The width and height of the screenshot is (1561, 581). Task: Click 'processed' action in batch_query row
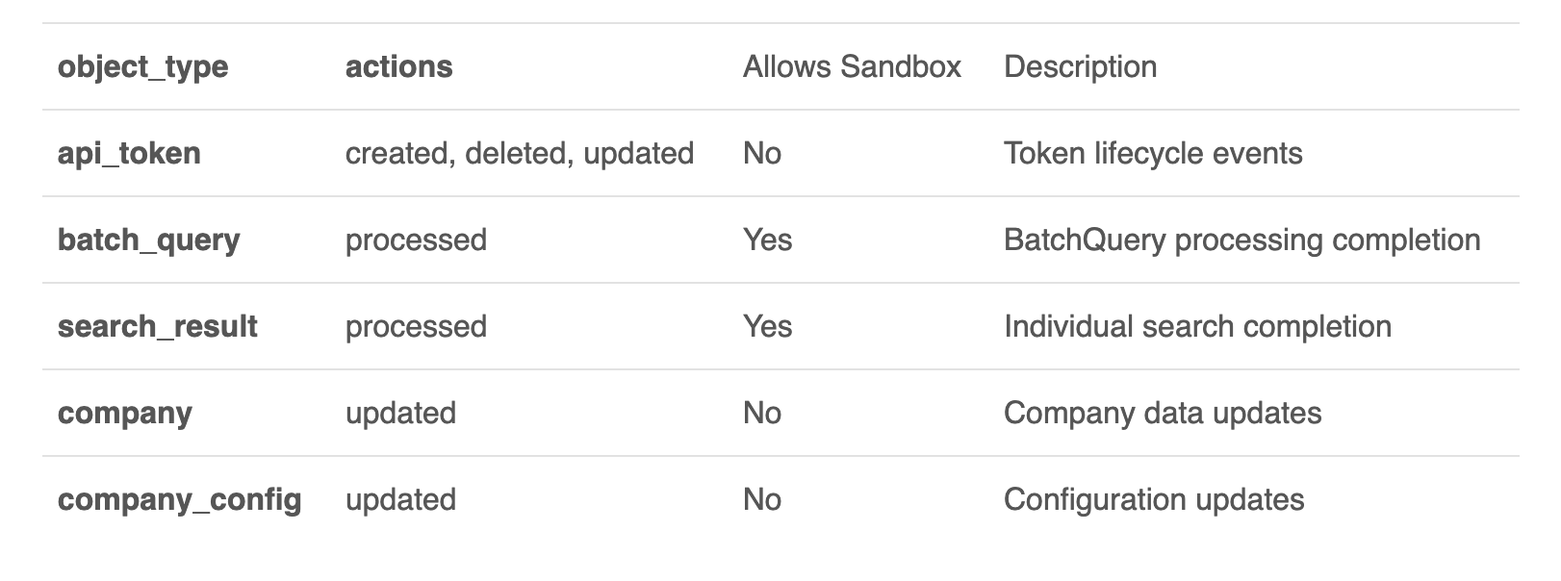click(417, 240)
